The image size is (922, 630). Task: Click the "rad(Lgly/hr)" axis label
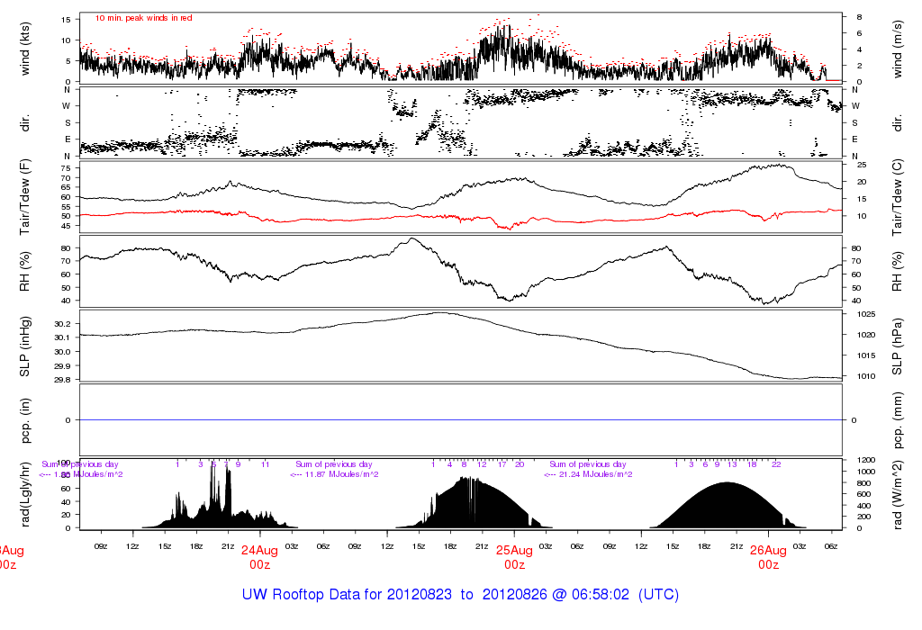[x=24, y=494]
